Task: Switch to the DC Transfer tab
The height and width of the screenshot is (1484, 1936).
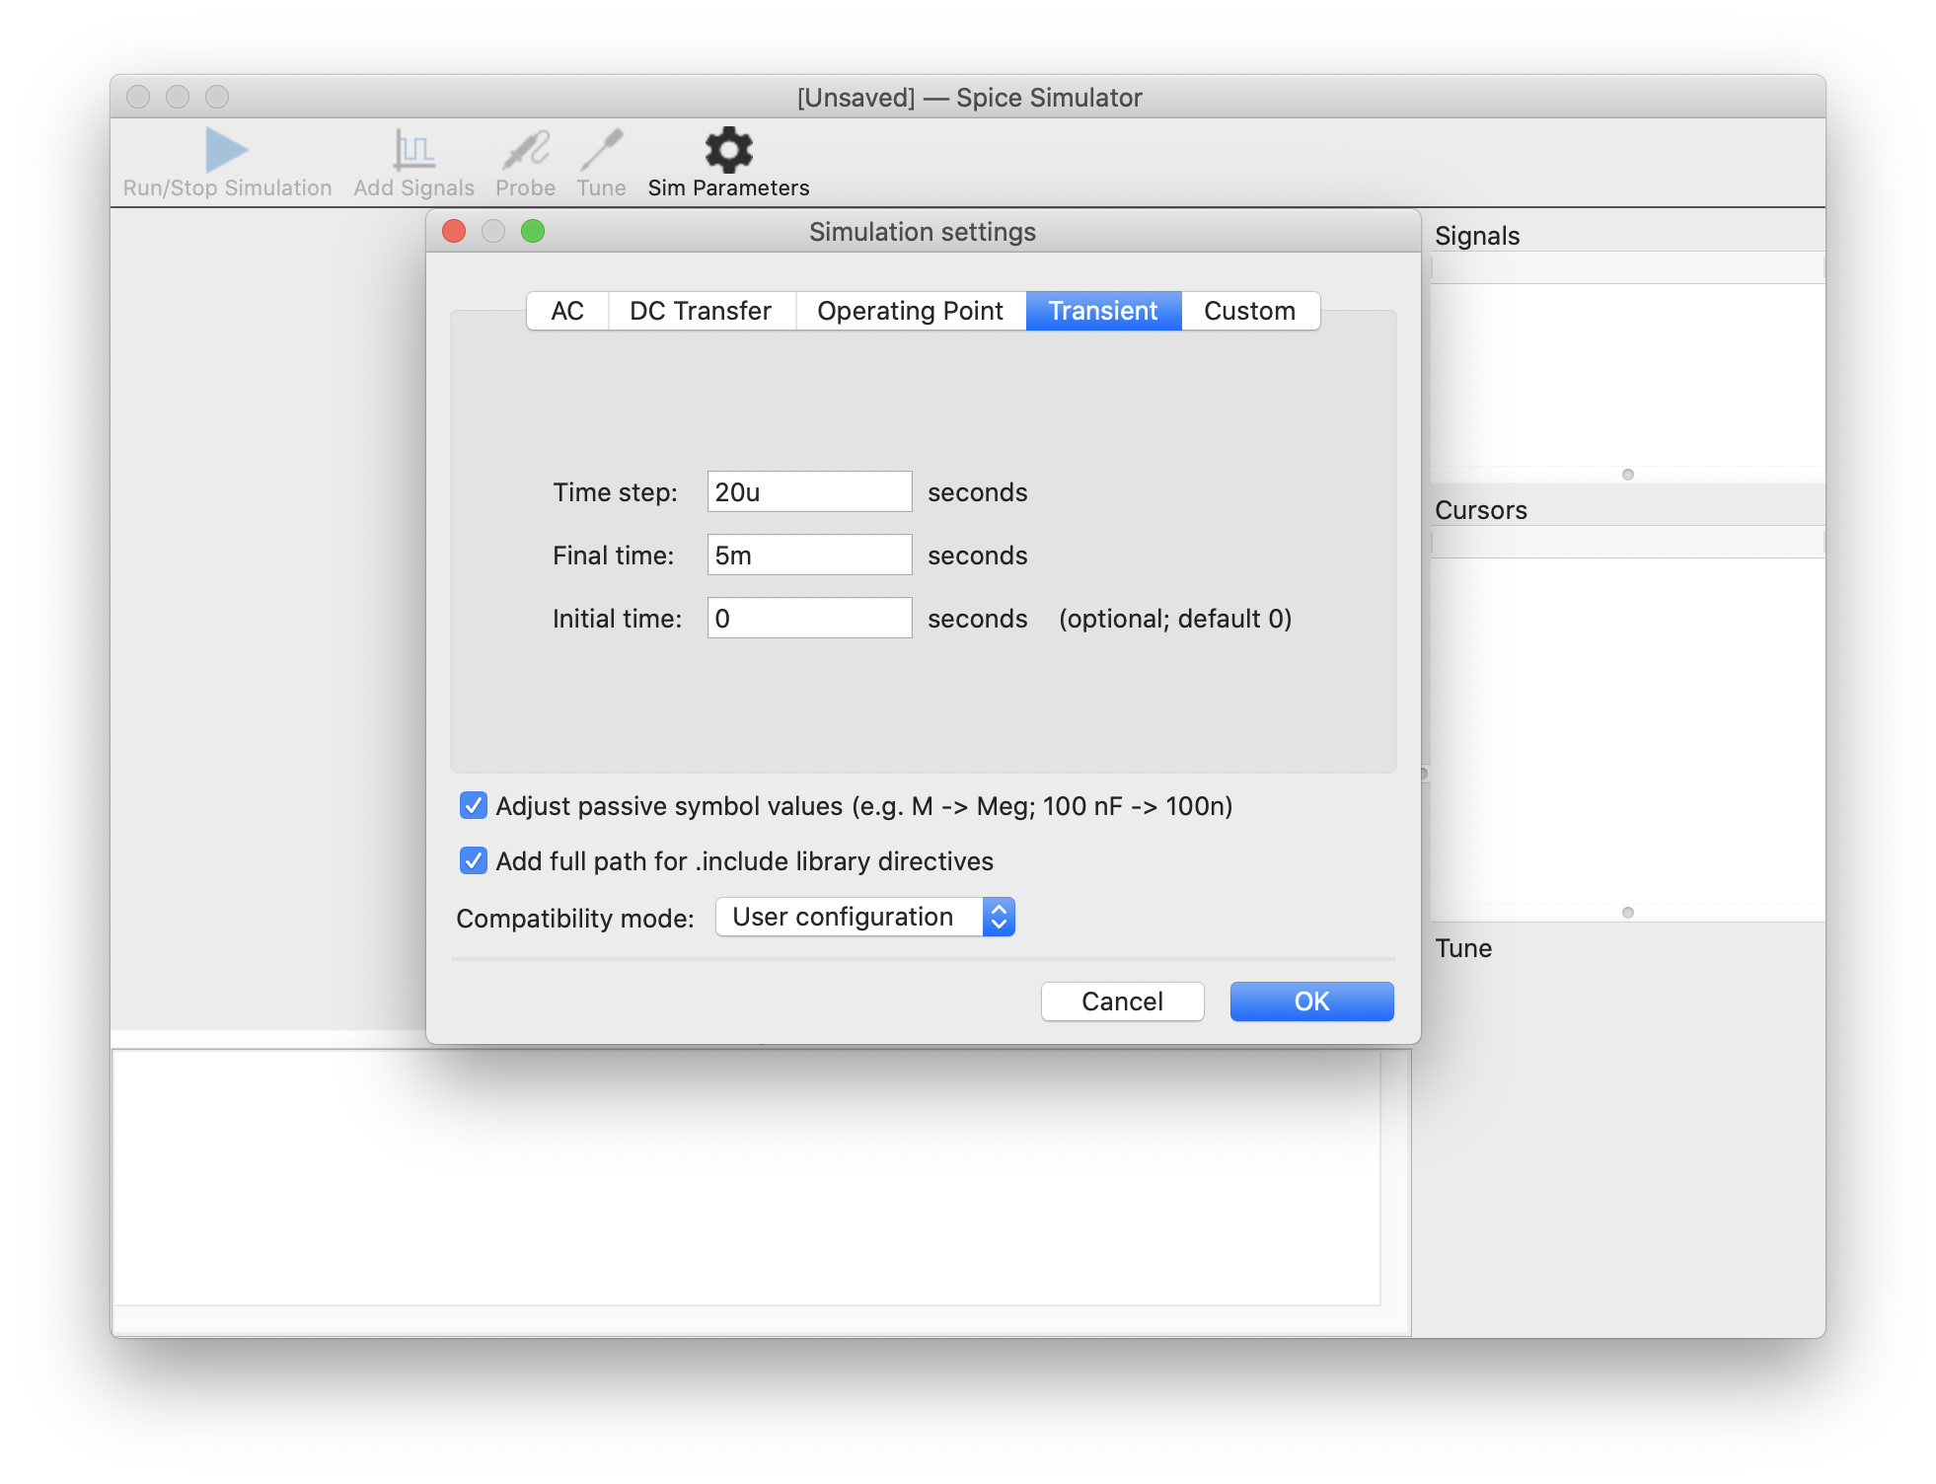Action: 701,311
